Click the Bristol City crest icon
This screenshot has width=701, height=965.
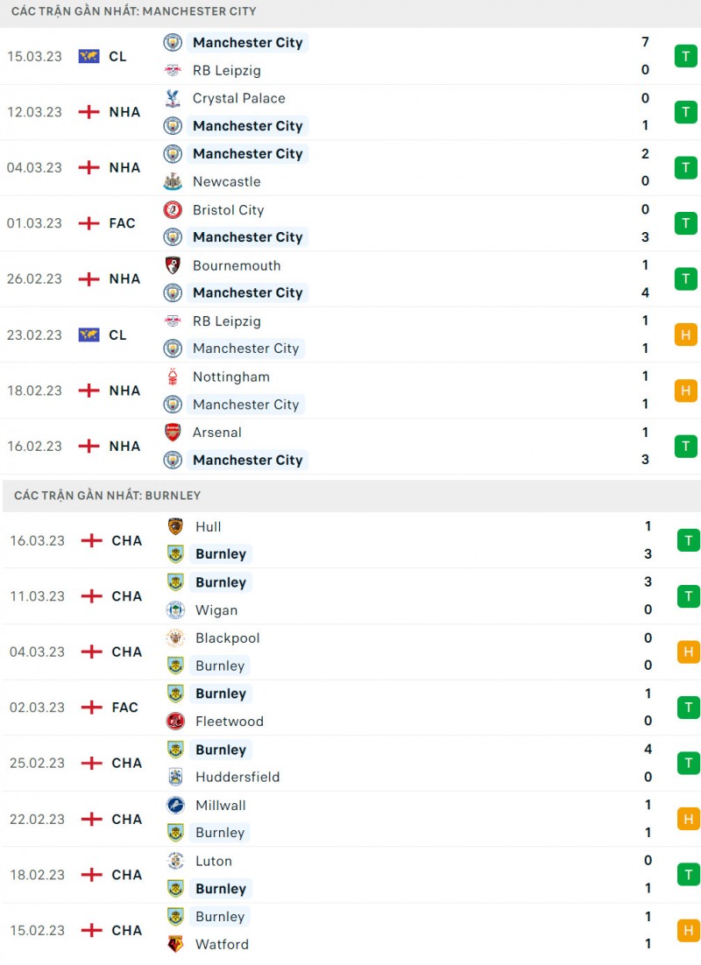point(173,209)
